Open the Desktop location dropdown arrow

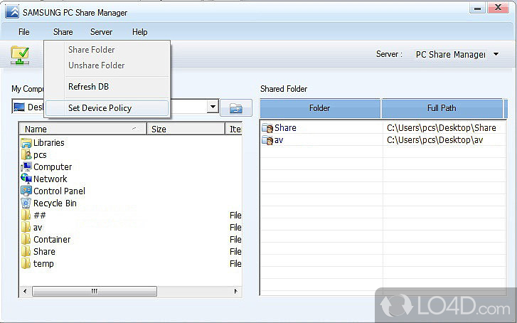213,107
